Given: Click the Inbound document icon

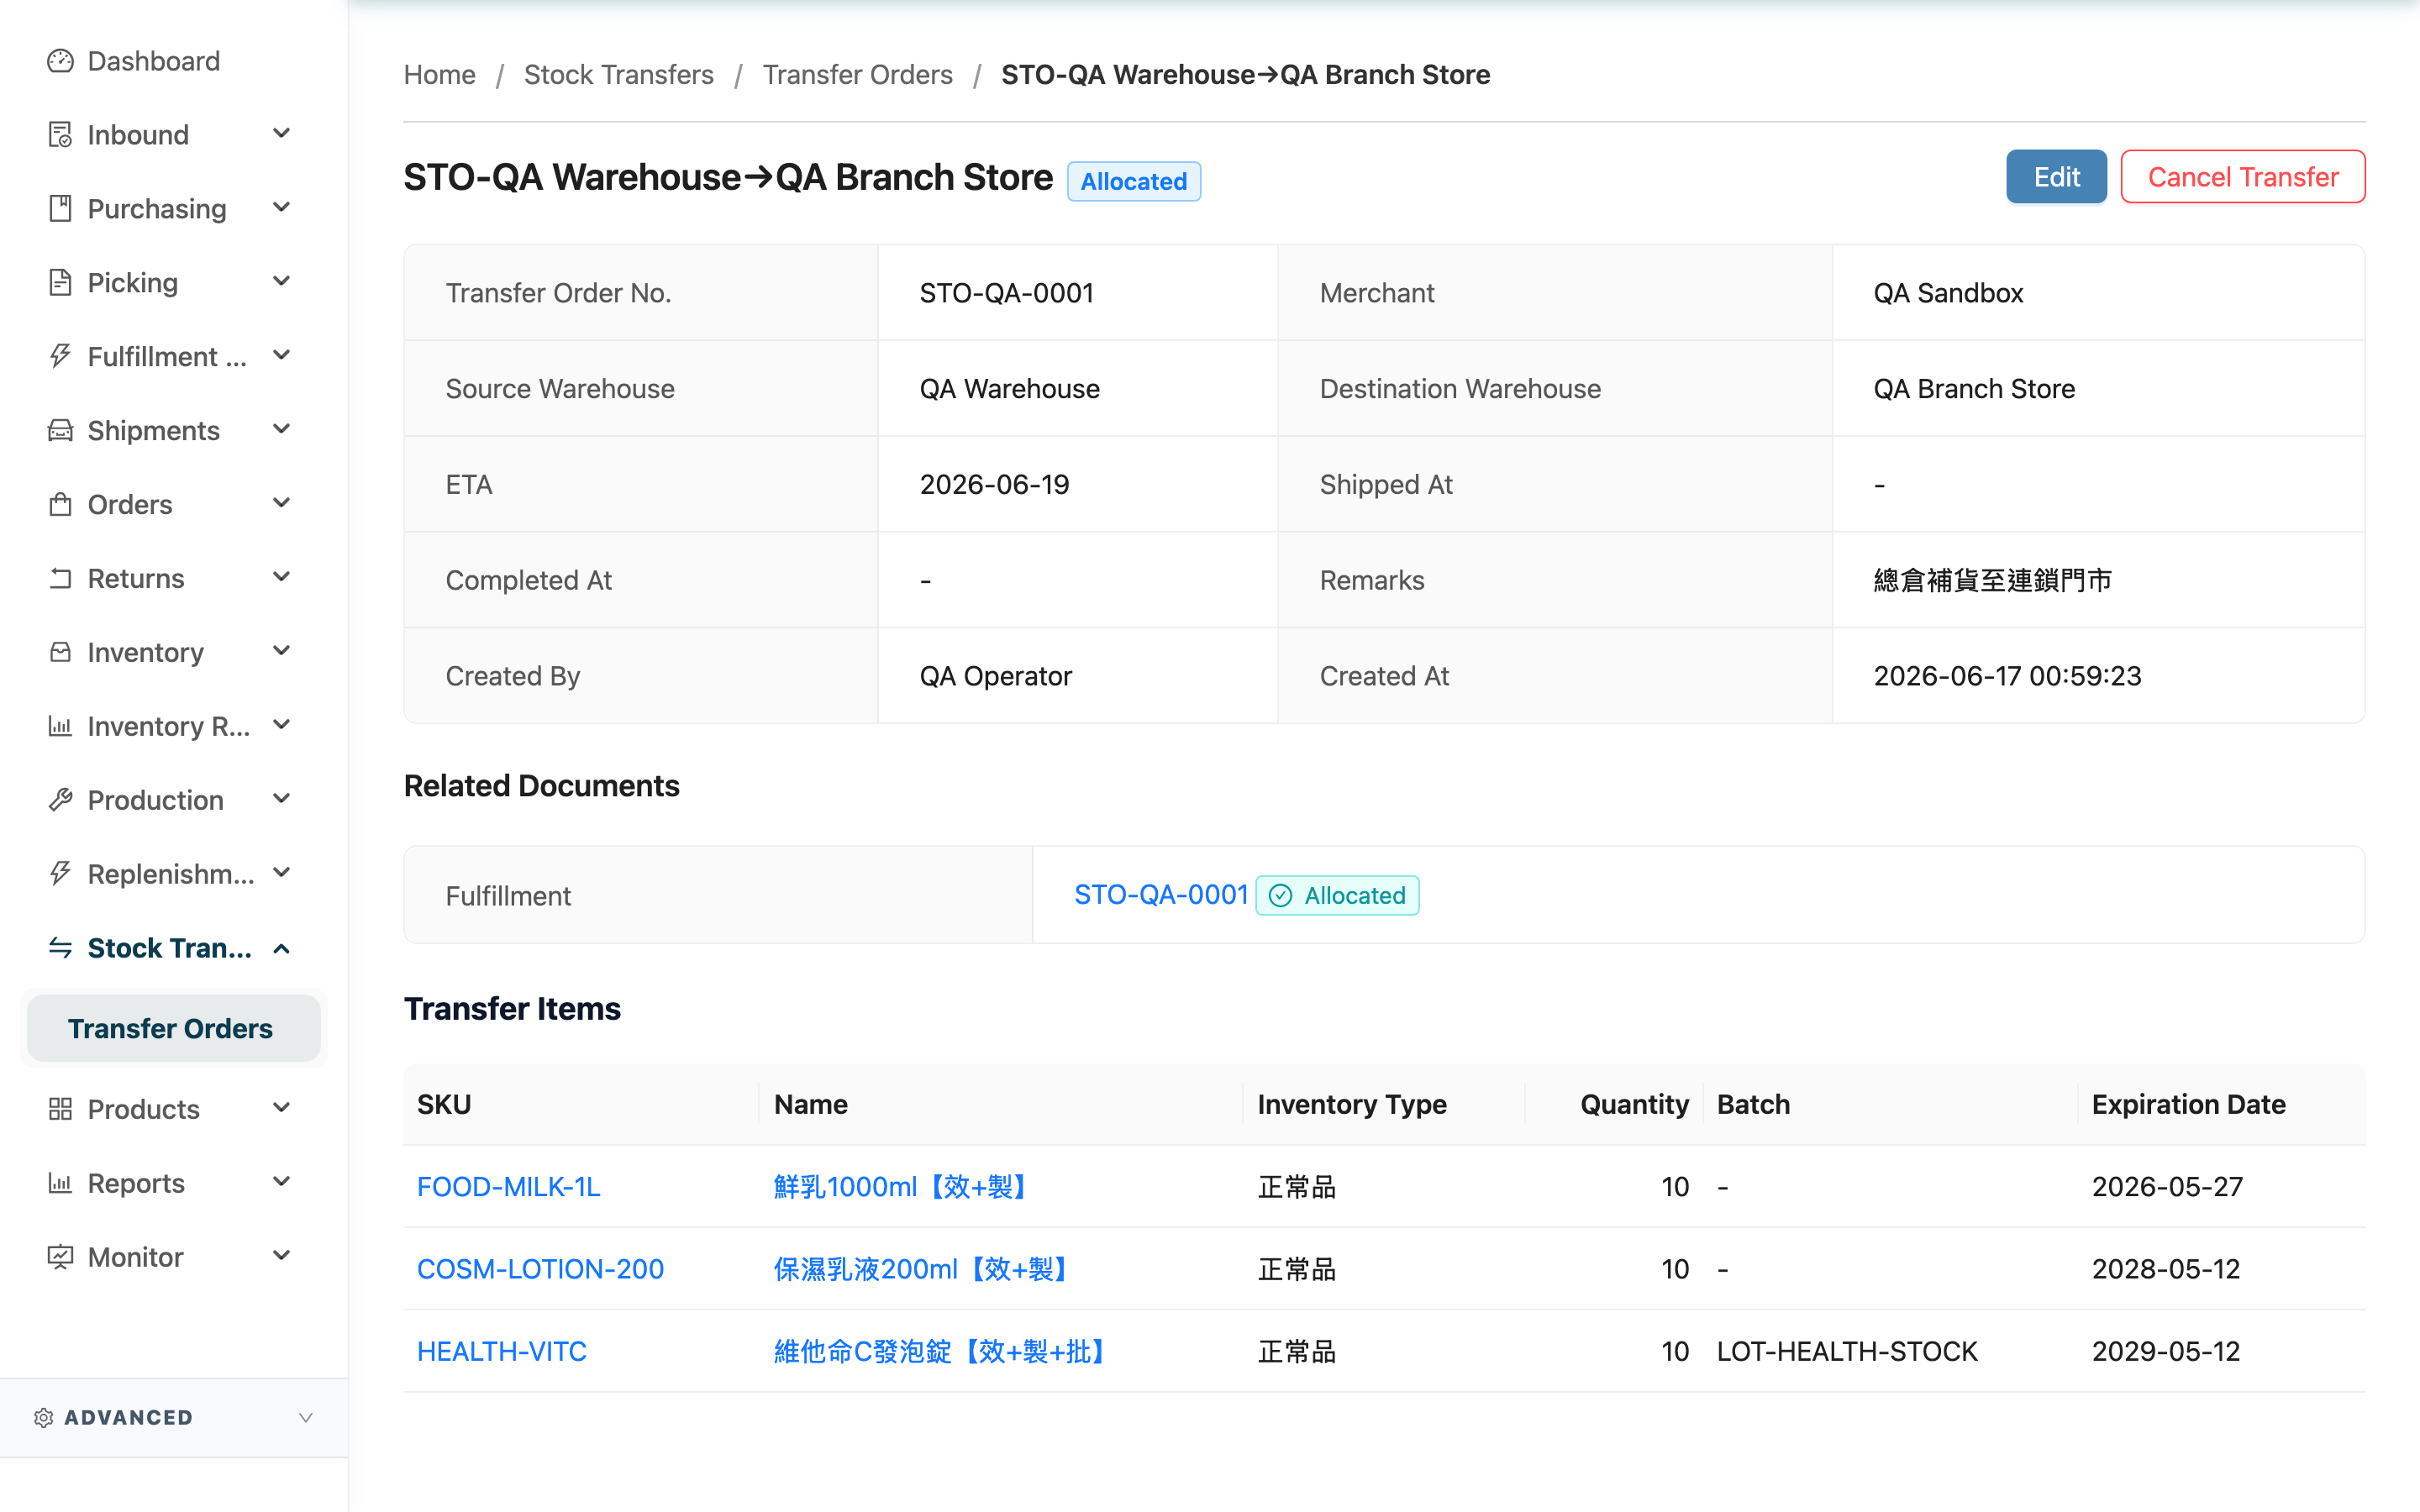Looking at the screenshot, I should click(60, 135).
